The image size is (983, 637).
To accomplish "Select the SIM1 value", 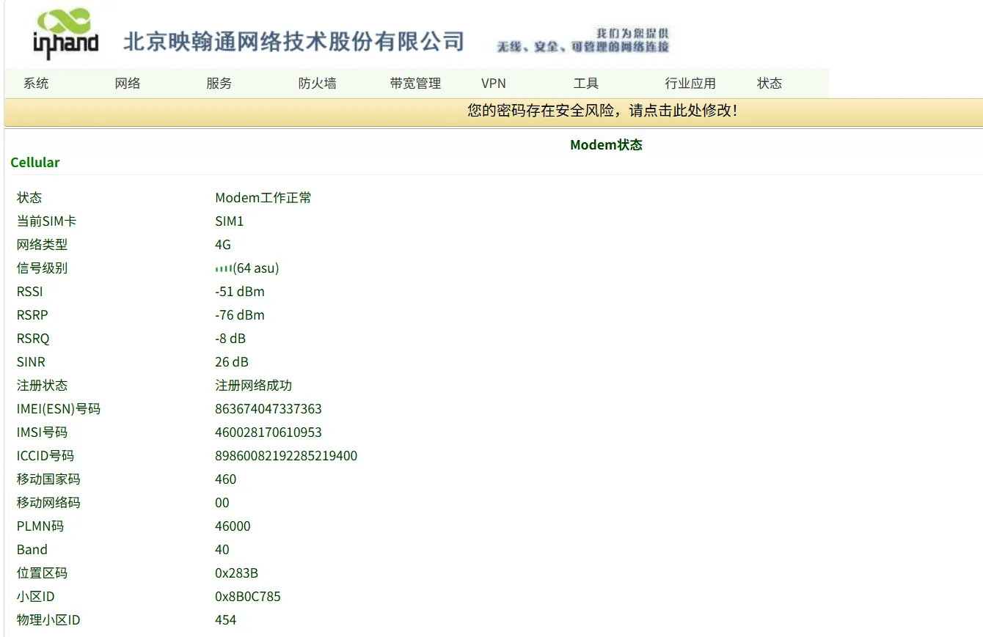I will tap(229, 221).
